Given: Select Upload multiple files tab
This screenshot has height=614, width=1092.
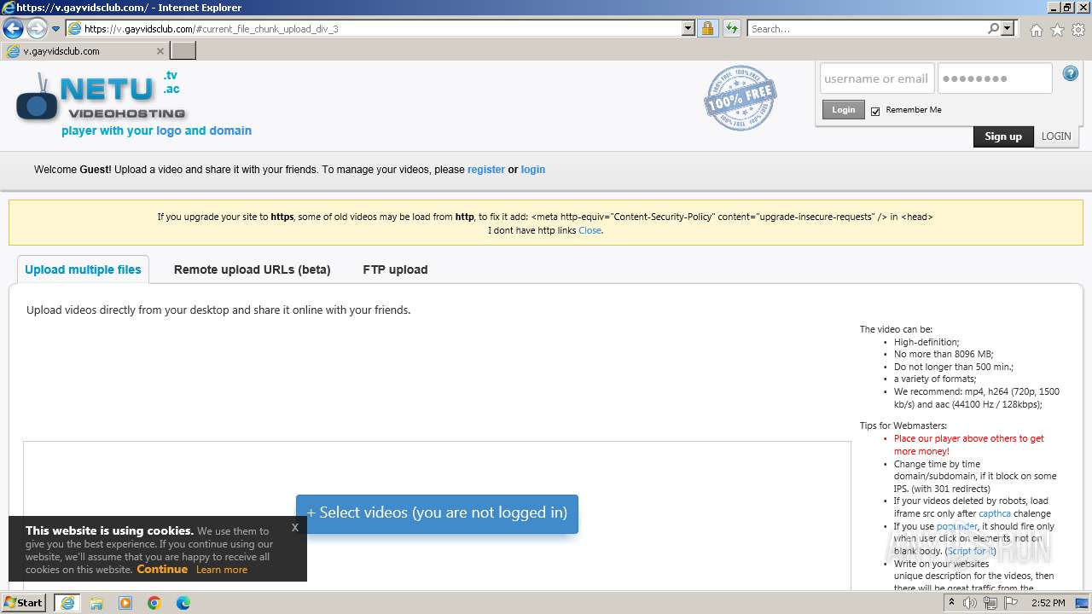Looking at the screenshot, I should pyautogui.click(x=83, y=269).
